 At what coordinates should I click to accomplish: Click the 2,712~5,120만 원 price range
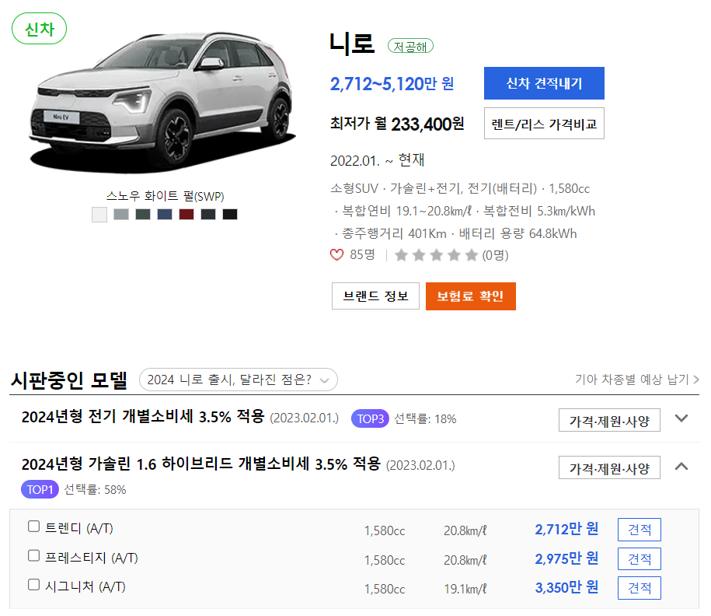click(x=392, y=84)
